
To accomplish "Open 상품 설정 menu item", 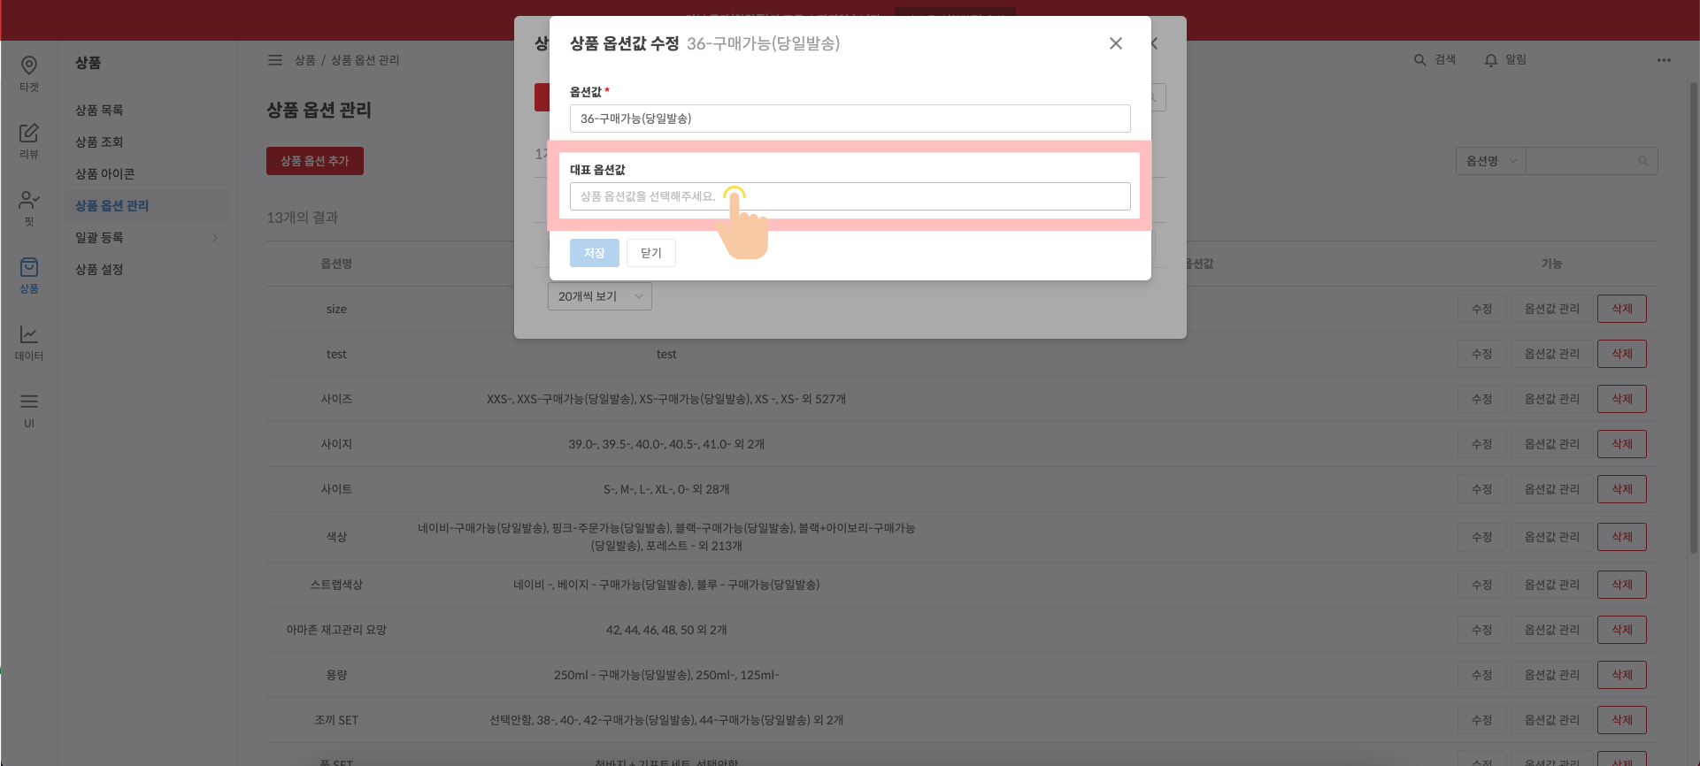I will pyautogui.click(x=99, y=269).
